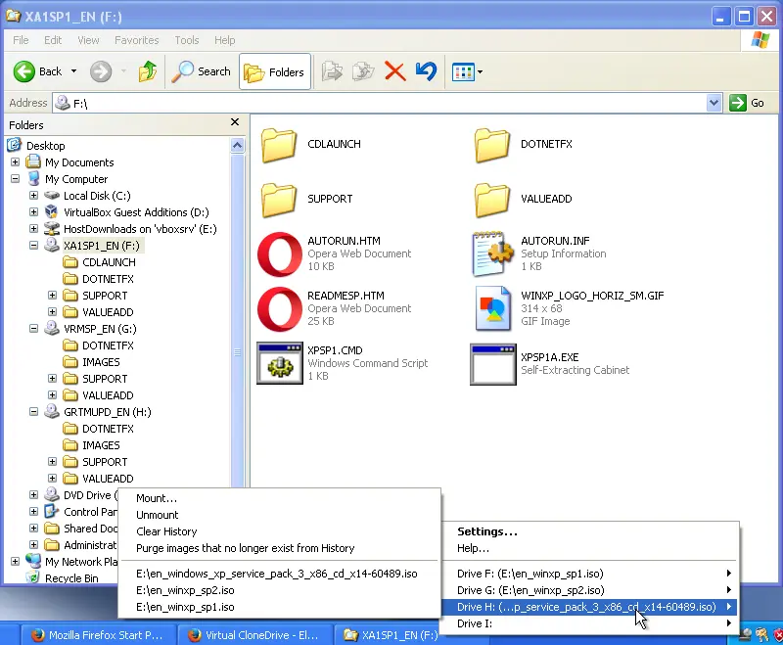Open the Tools menu
Screen dimensions: 783x645
point(186,40)
